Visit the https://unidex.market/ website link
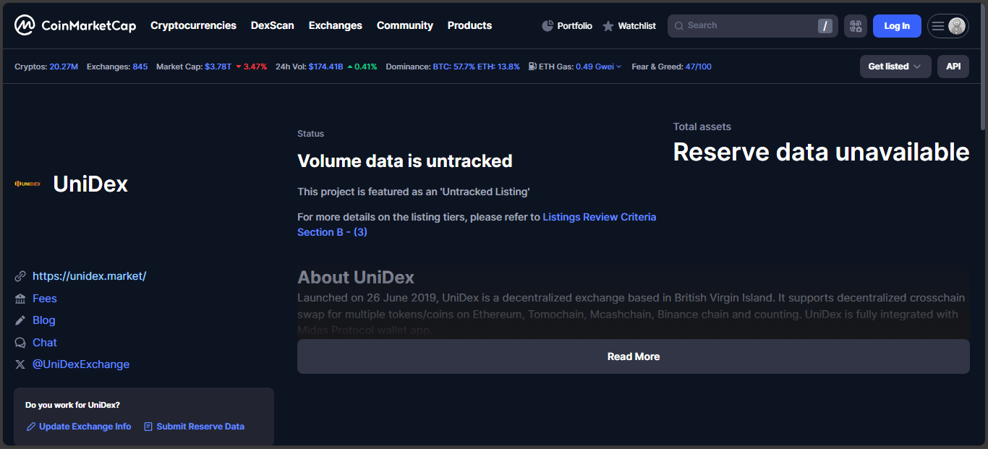This screenshot has width=988, height=449. [89, 276]
